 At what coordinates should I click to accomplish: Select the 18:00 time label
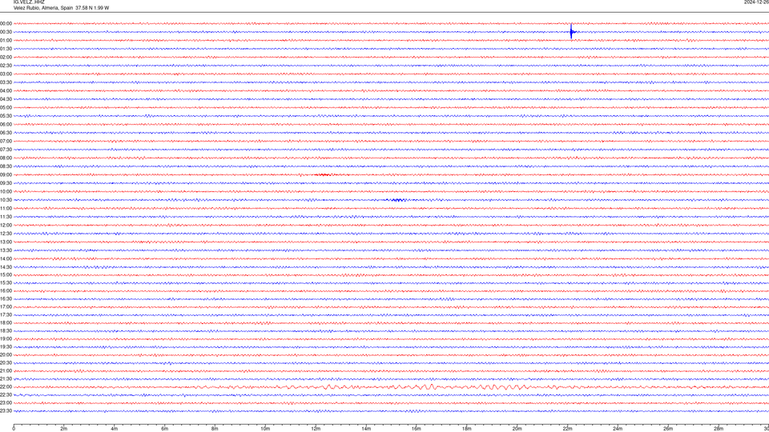(x=6, y=322)
